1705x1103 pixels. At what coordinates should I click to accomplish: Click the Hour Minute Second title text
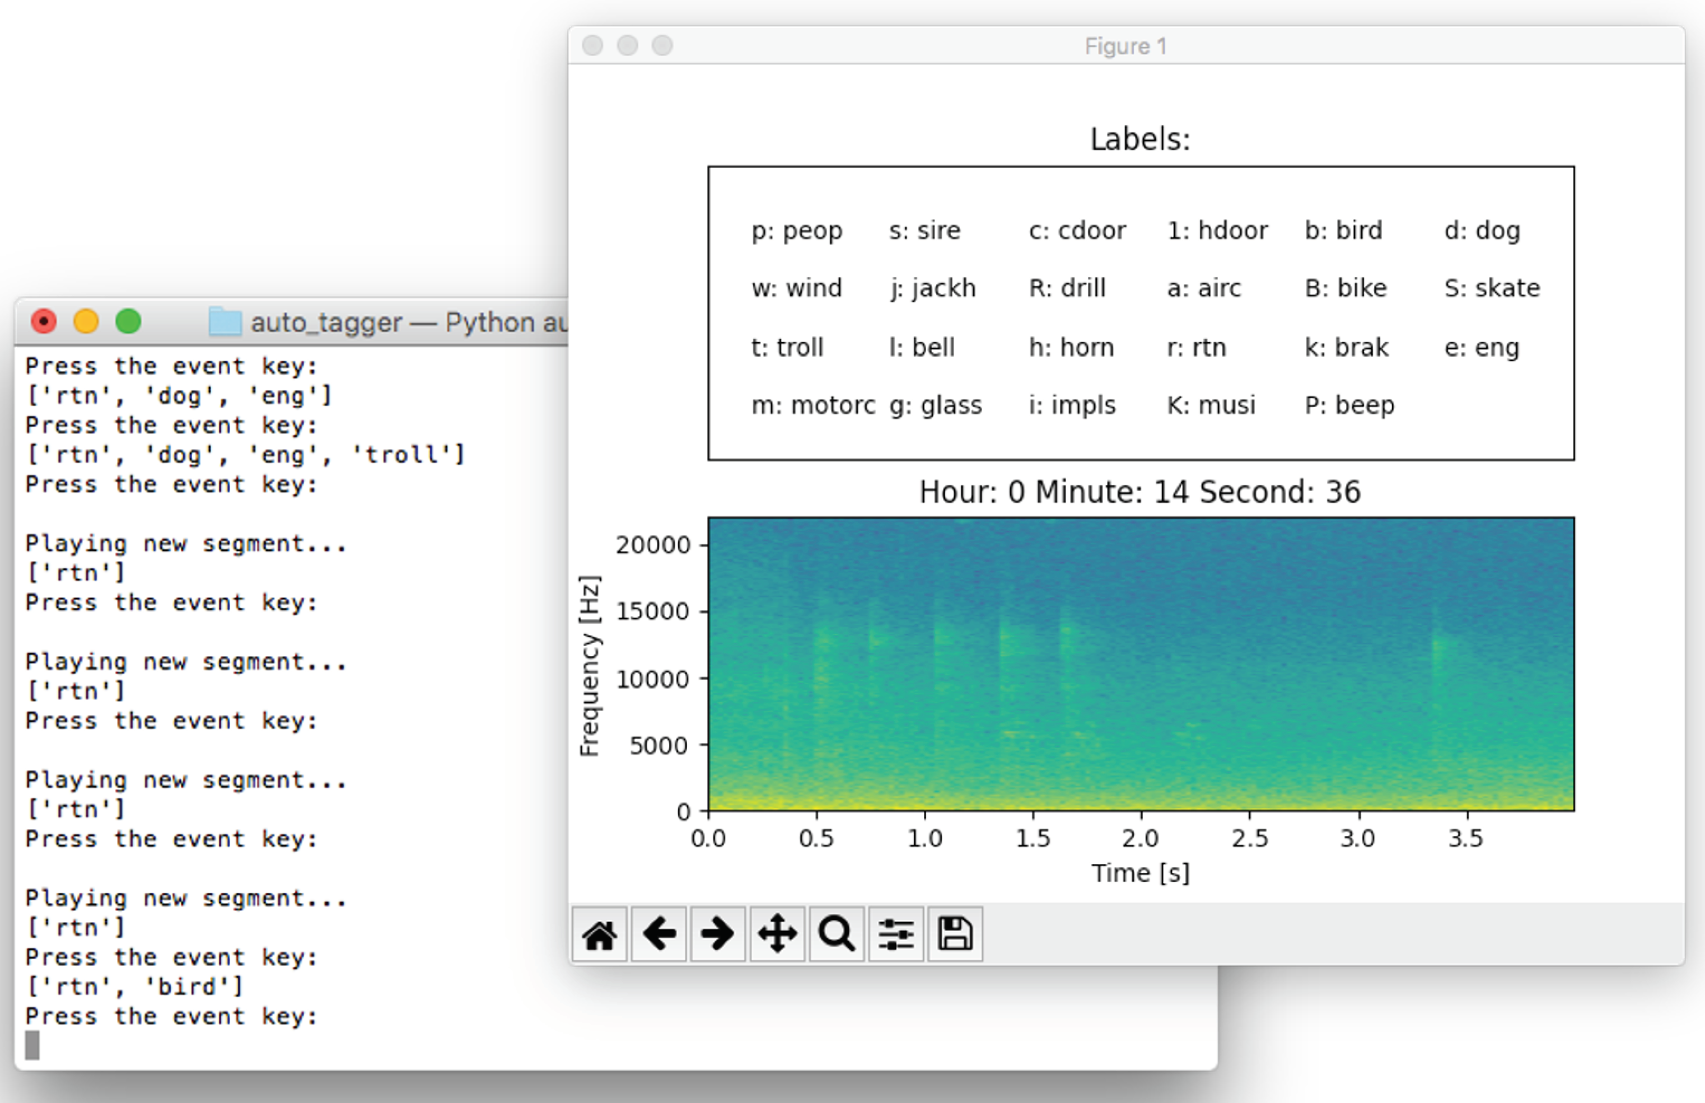(1139, 492)
